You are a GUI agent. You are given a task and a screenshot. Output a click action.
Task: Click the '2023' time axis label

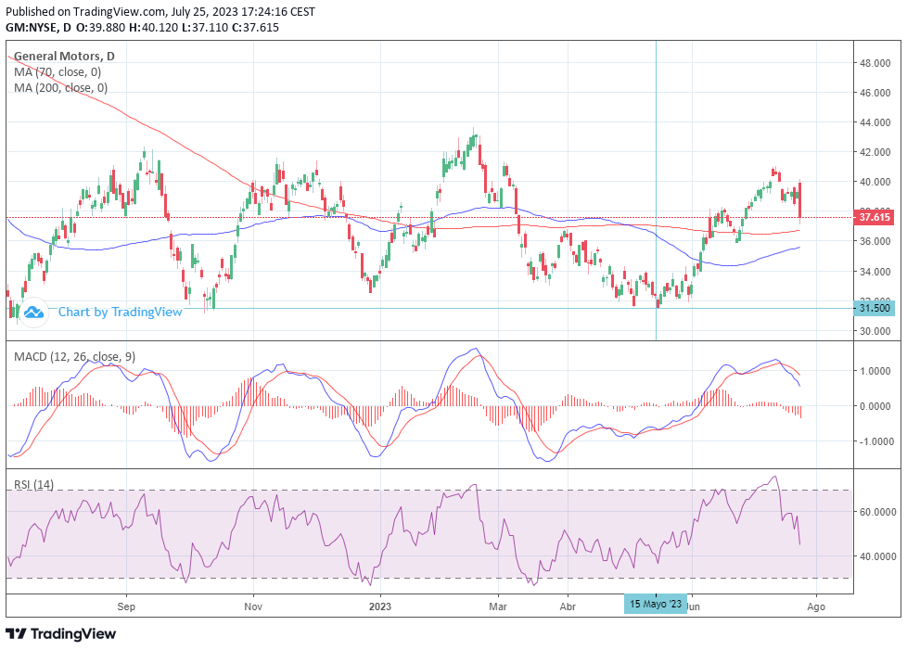coord(380,606)
